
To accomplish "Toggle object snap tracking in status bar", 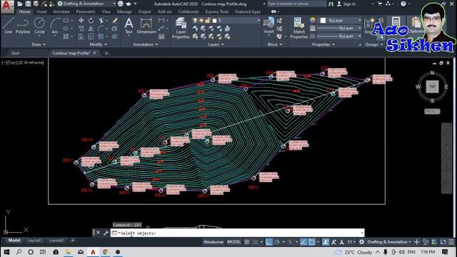I will click(x=303, y=242).
